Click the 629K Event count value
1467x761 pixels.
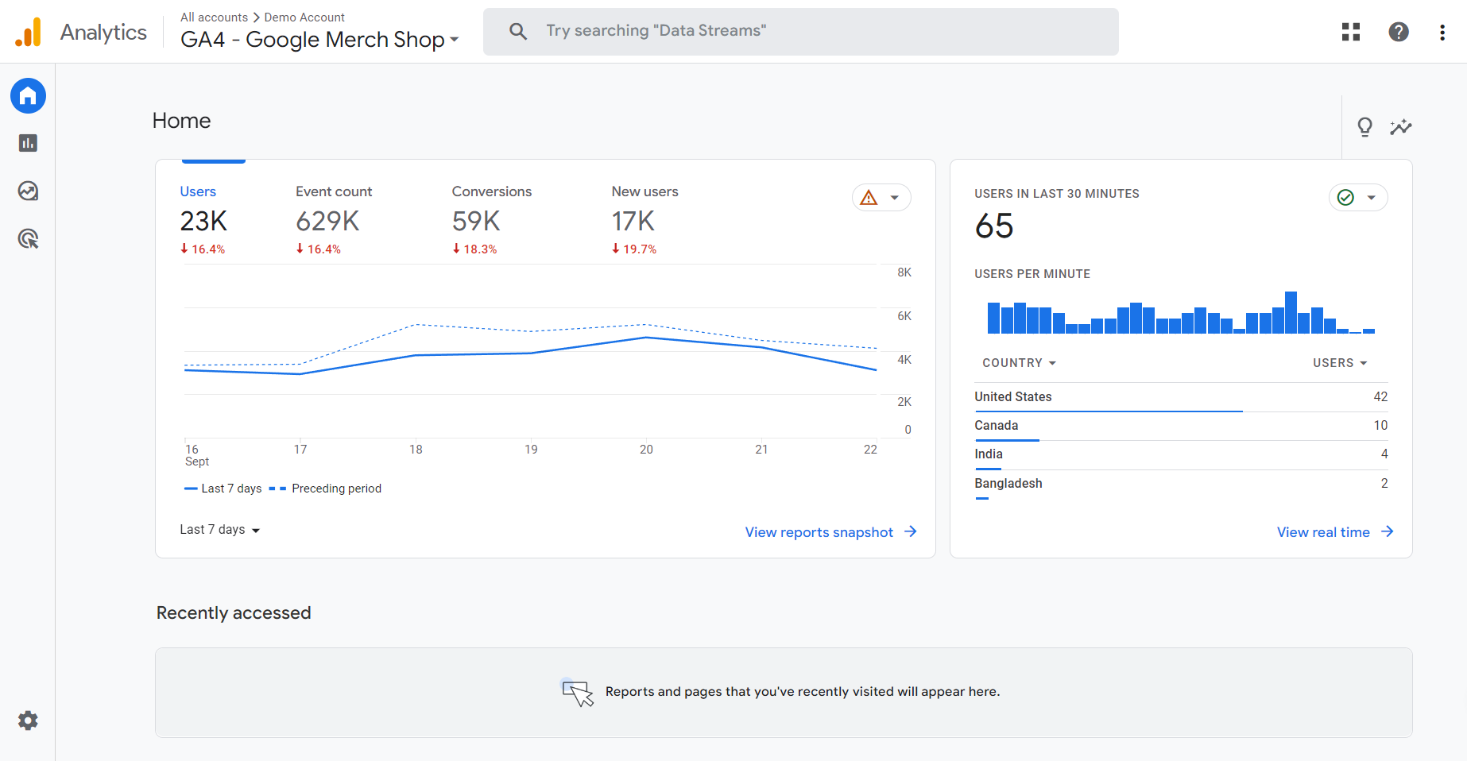[x=327, y=221]
